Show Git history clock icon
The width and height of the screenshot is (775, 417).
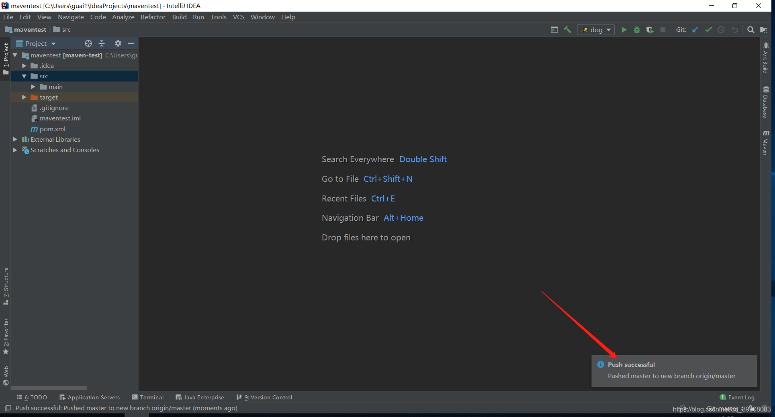(721, 30)
